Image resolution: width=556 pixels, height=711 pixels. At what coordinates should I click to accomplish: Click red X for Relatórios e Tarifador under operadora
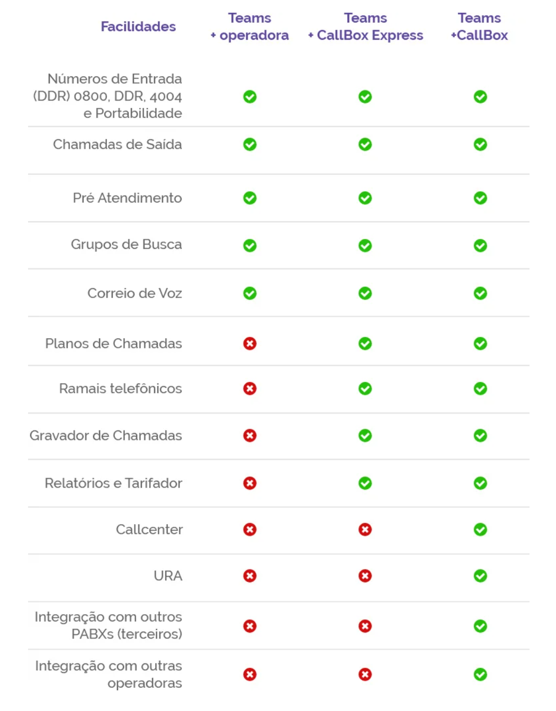[250, 483]
